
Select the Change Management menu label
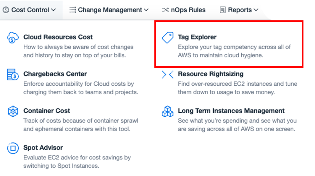[110, 10]
